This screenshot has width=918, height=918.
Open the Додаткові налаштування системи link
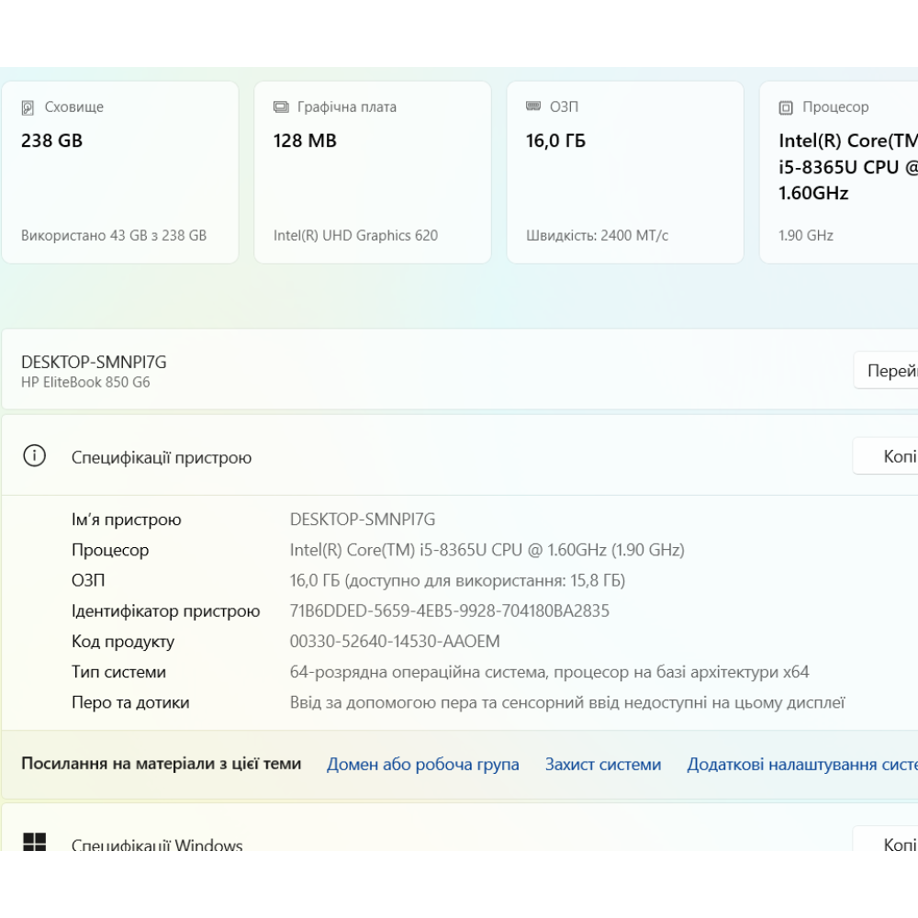click(x=802, y=764)
